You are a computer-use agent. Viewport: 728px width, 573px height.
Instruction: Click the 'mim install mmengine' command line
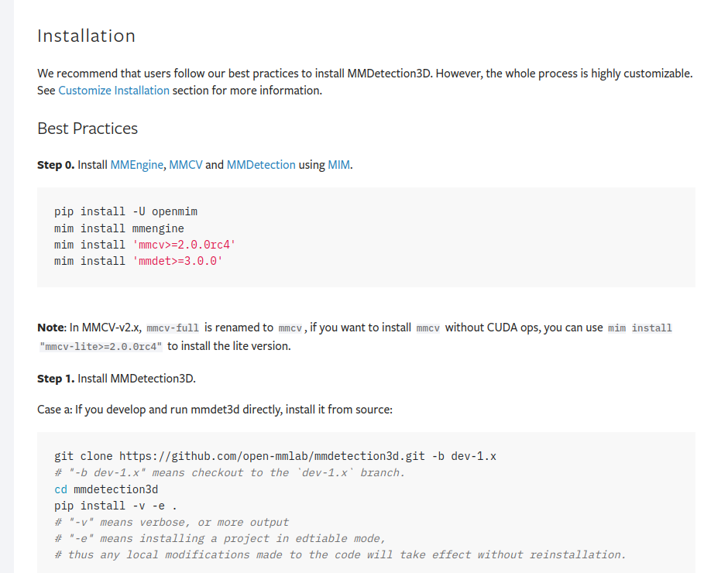(119, 228)
